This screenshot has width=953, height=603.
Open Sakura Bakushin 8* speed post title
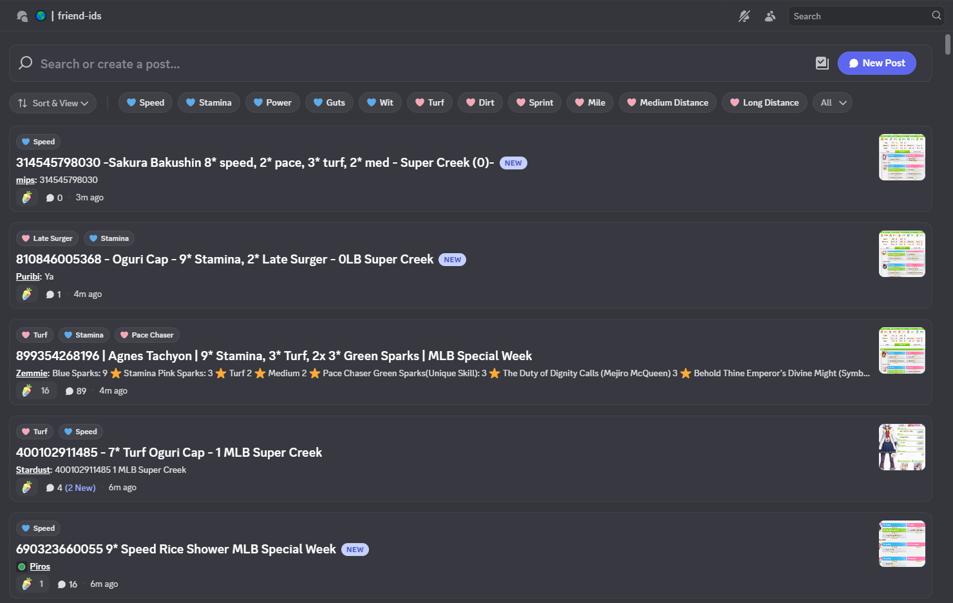click(x=255, y=162)
